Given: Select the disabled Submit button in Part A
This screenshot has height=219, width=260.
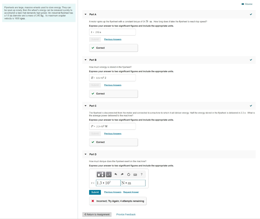Looking at the screenshot, I should pos(95,39).
